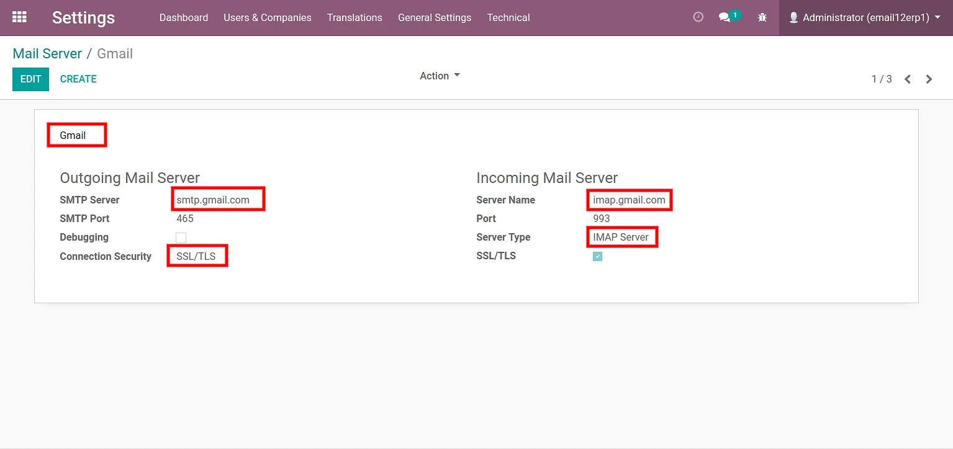Open the conversations chat bubble icon

pos(725,17)
